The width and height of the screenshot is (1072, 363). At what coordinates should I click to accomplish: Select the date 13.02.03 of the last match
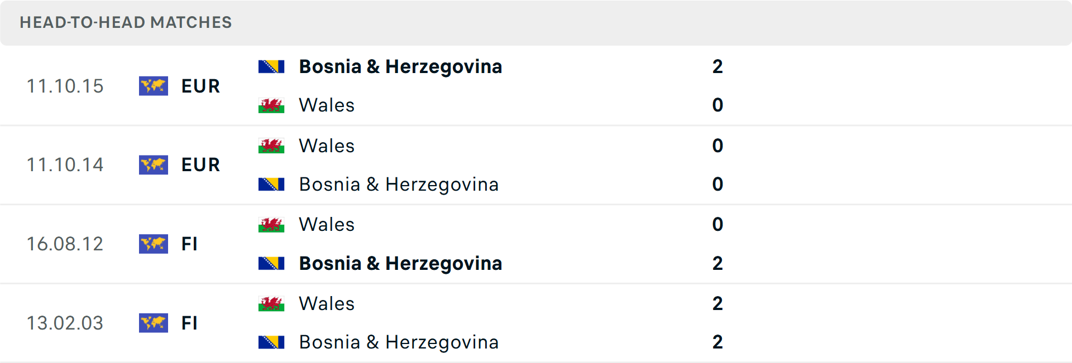65,323
